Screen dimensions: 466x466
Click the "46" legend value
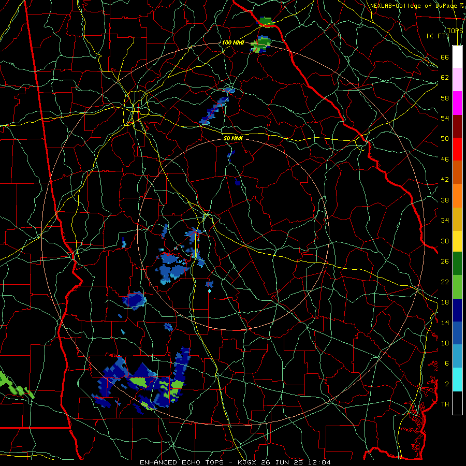445,159
